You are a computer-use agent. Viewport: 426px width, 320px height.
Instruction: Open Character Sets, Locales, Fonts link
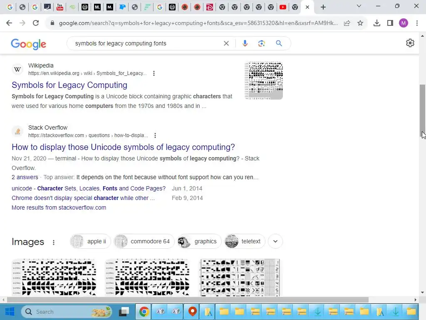point(89,188)
